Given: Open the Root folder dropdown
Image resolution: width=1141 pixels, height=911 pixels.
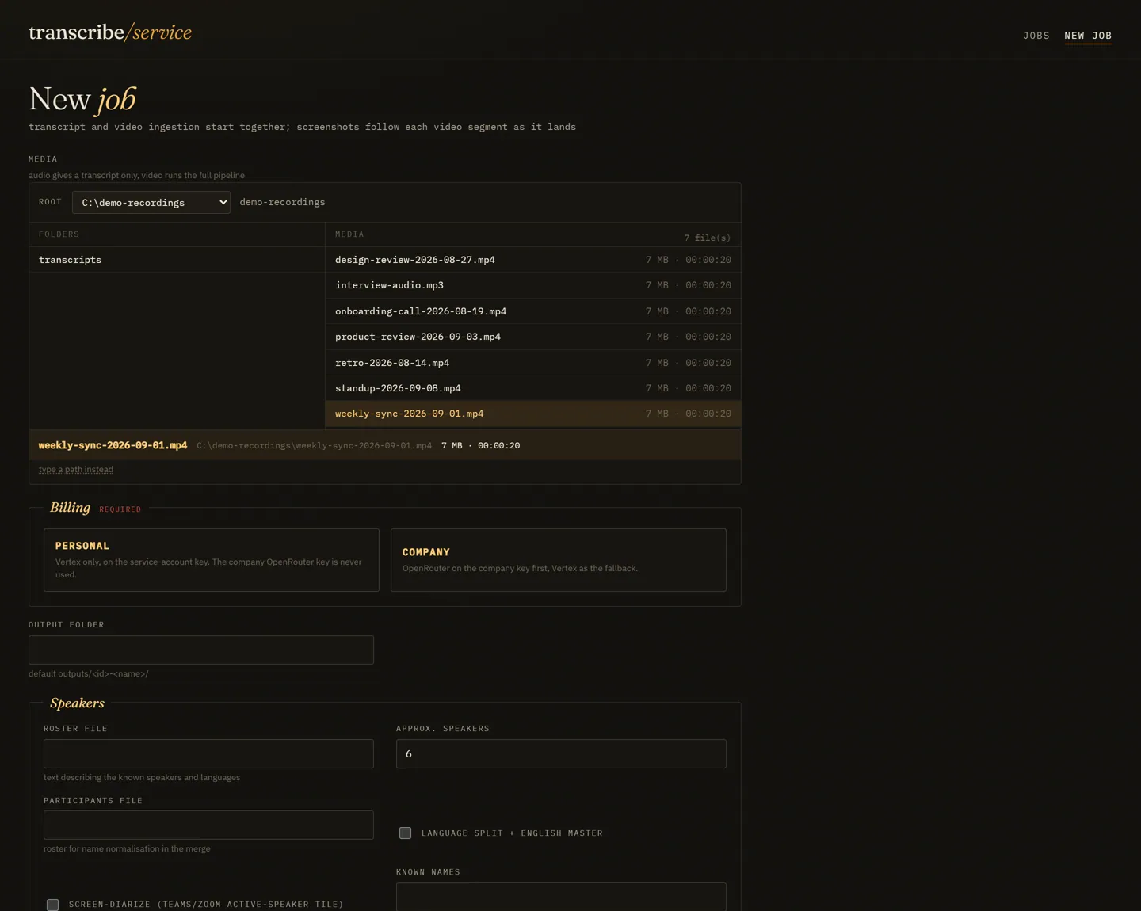Looking at the screenshot, I should (x=151, y=202).
